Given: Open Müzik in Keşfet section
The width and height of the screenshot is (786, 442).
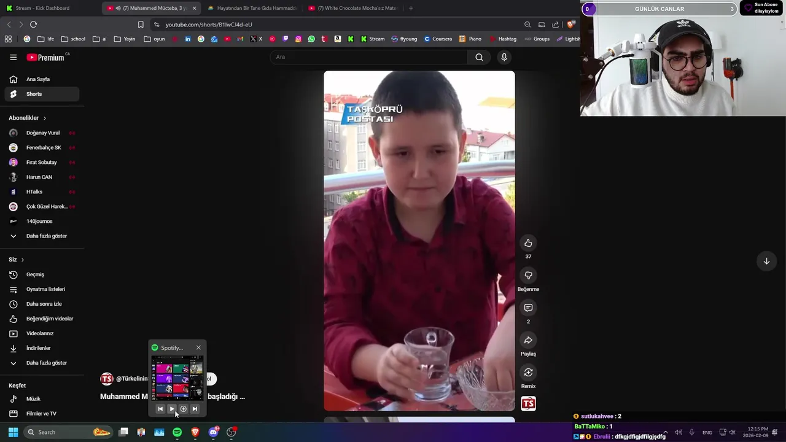Looking at the screenshot, I should tap(42, 399).
